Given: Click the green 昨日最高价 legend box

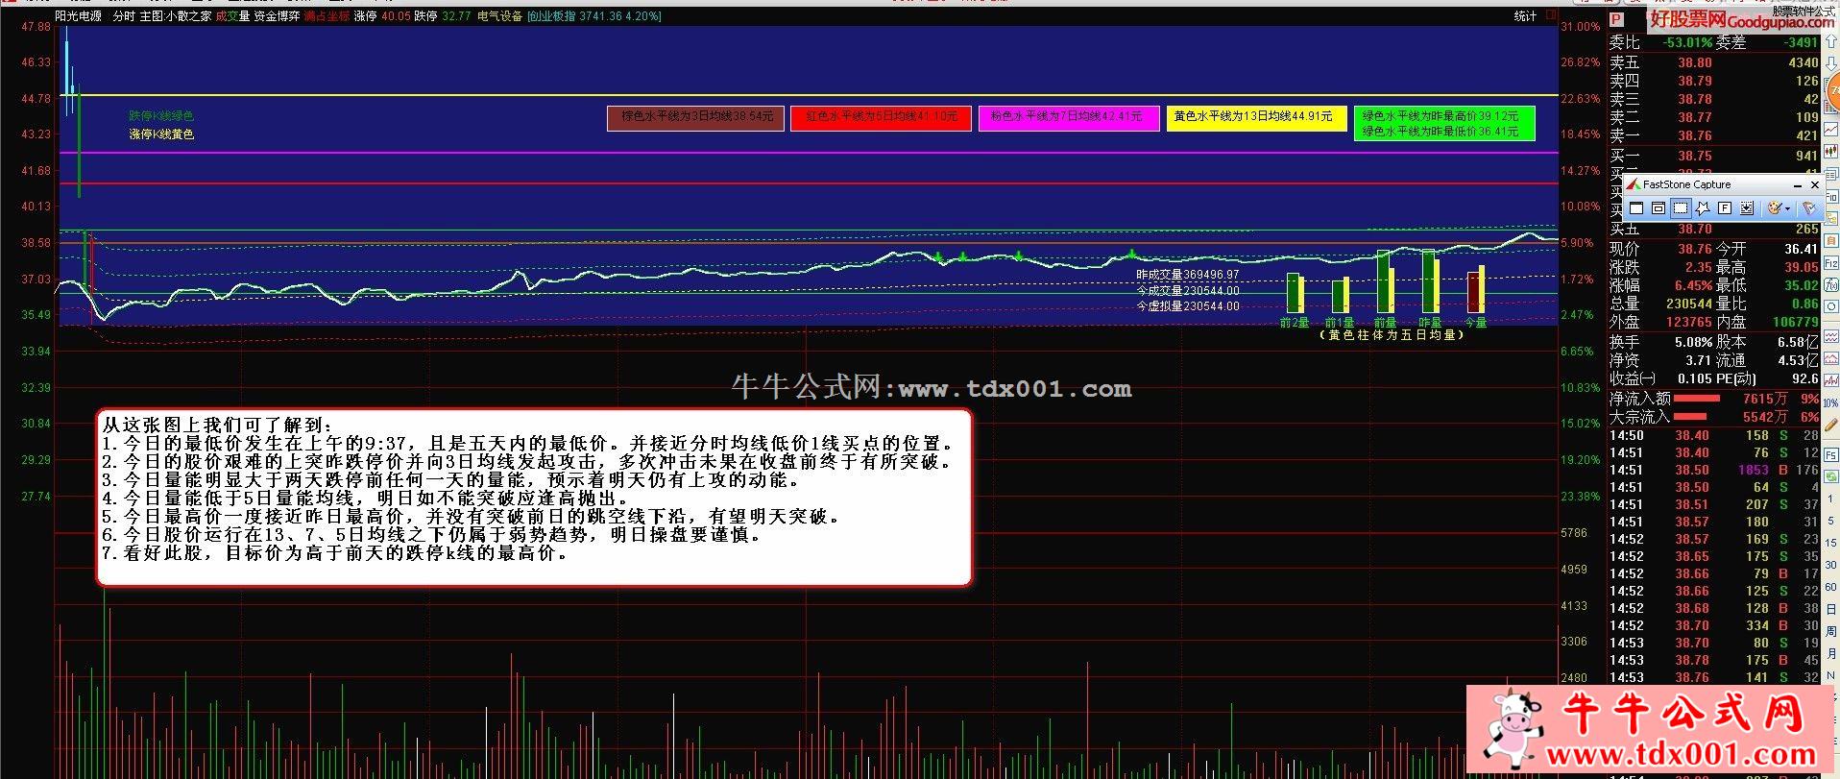Looking at the screenshot, I should click(1443, 123).
